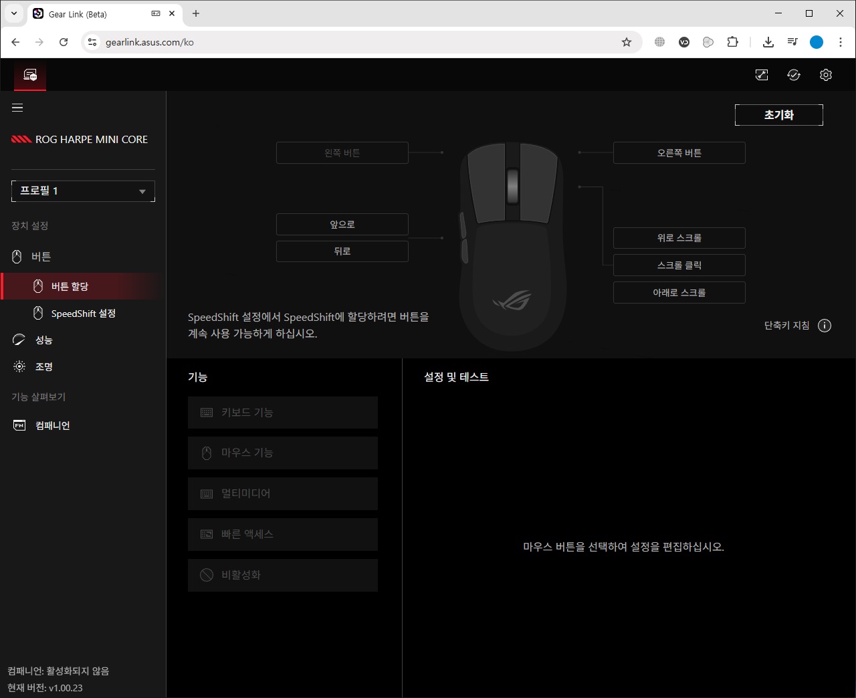
Task: Click the ROG HARPE MINI CORE device name
Action: (x=92, y=140)
